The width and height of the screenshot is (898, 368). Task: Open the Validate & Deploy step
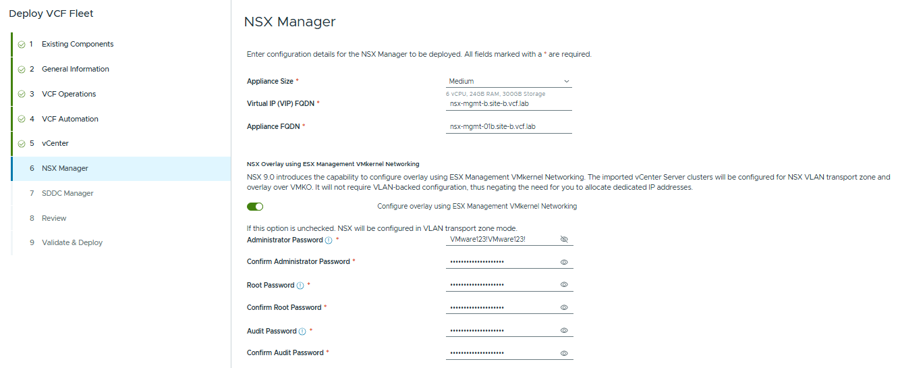coord(72,242)
